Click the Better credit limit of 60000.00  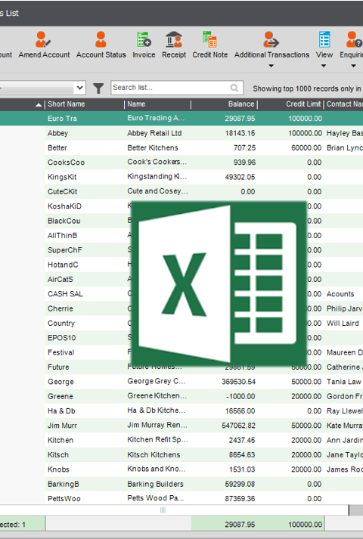pyautogui.click(x=306, y=148)
